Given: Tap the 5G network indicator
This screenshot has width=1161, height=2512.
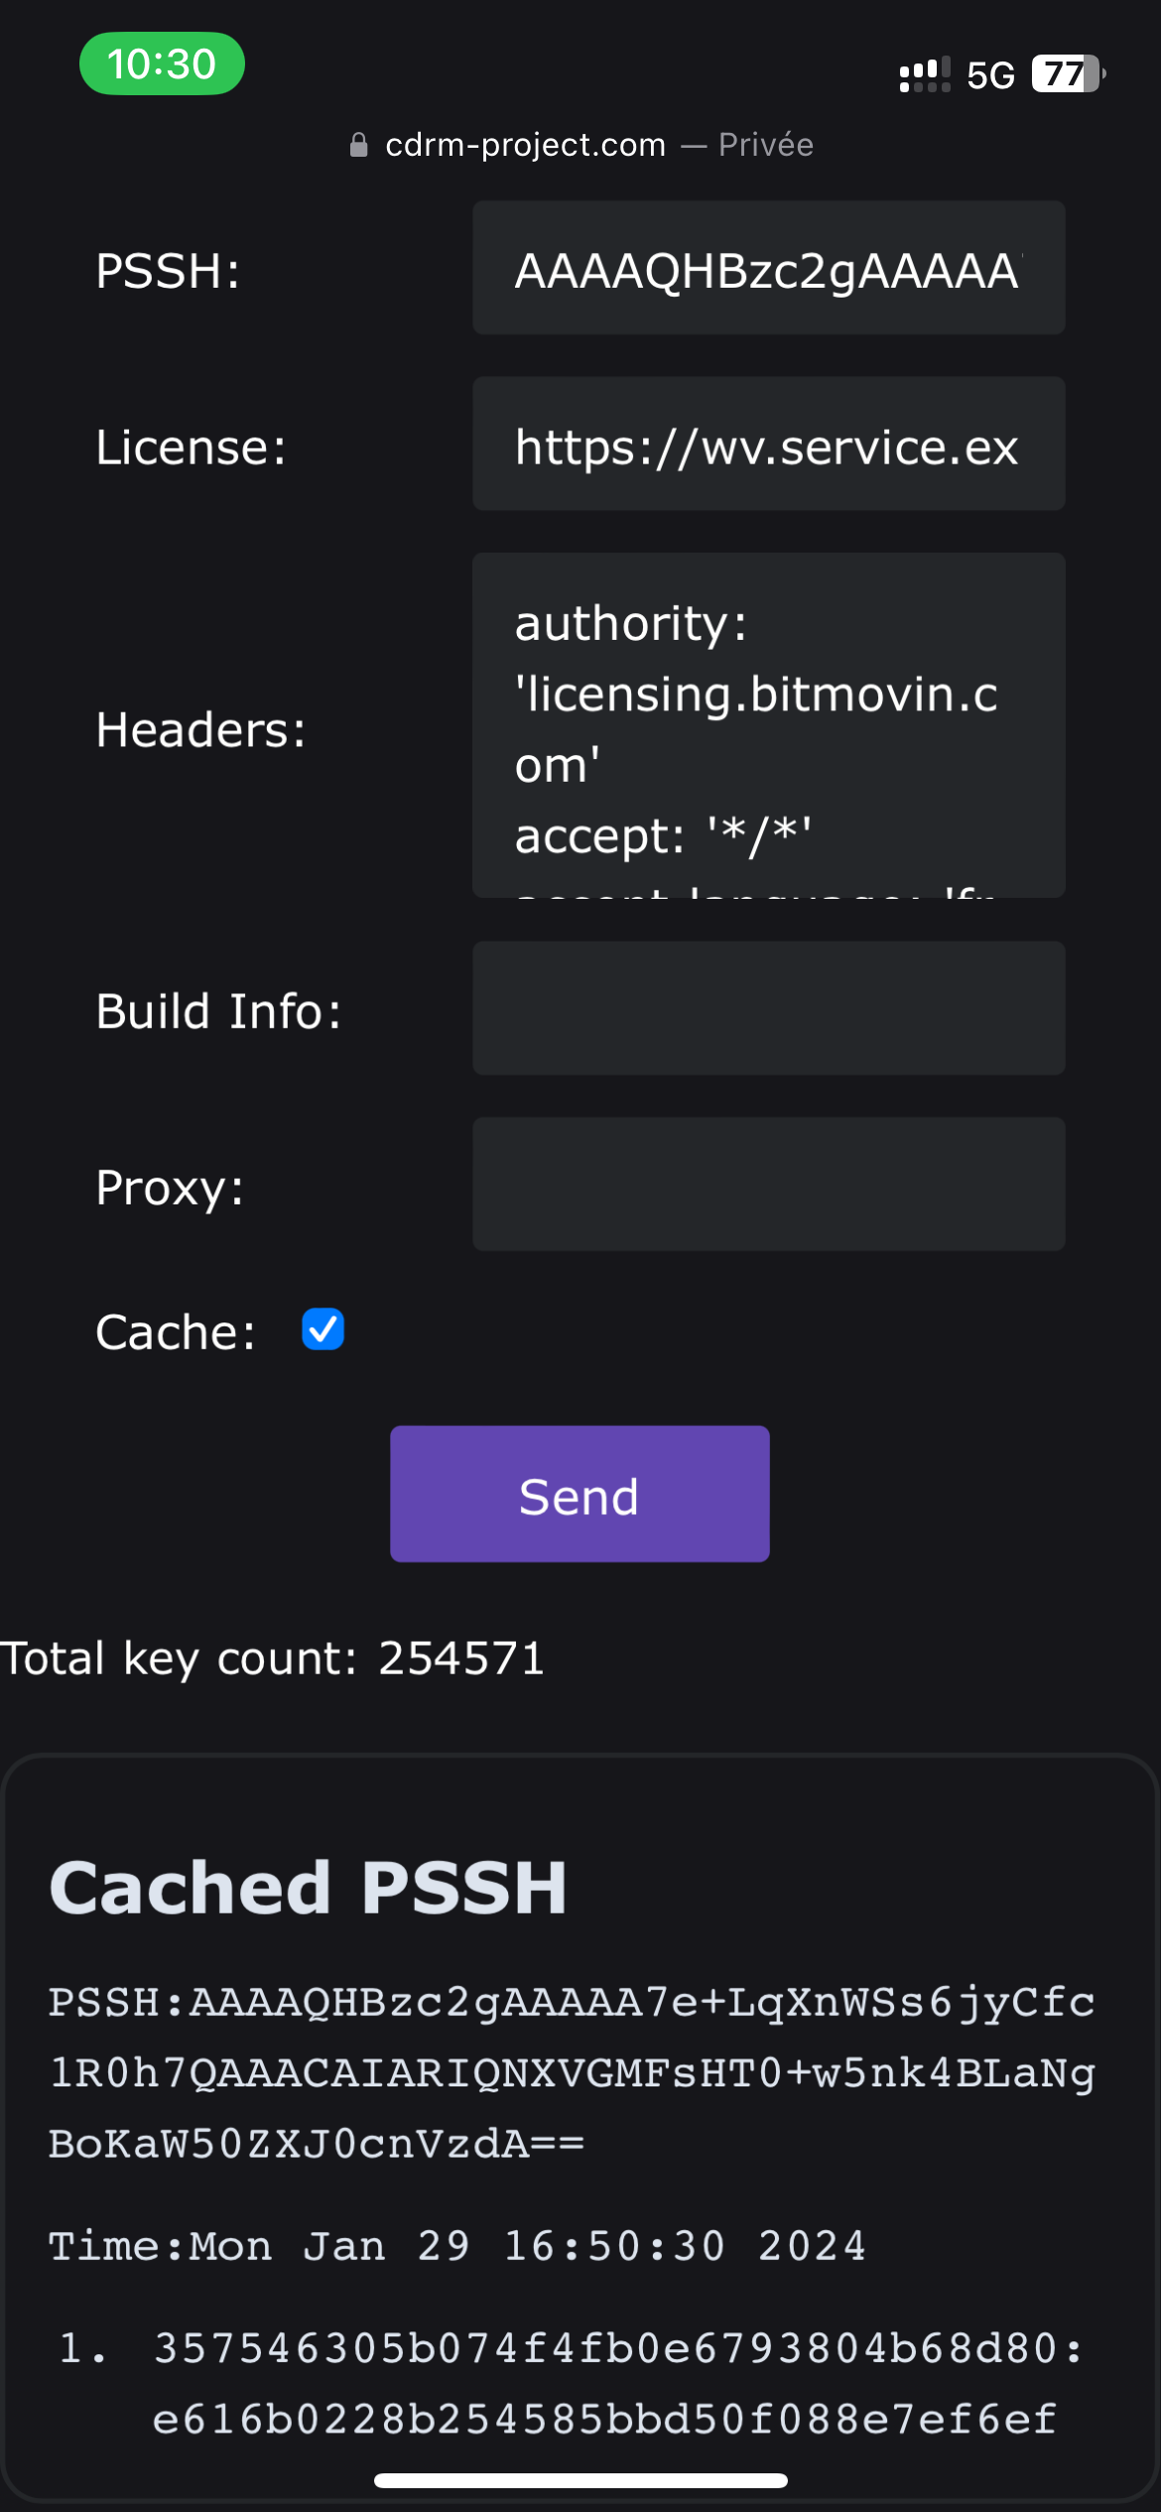Looking at the screenshot, I should click(x=990, y=75).
